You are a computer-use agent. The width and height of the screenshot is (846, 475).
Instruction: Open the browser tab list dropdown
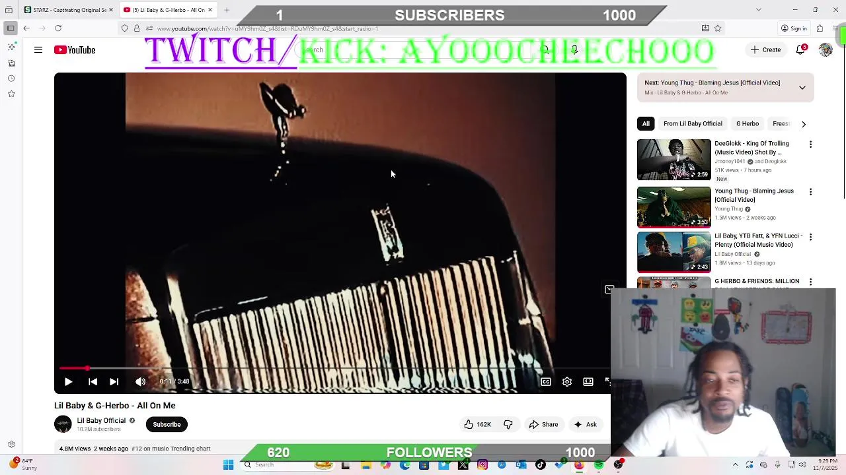[x=758, y=9]
